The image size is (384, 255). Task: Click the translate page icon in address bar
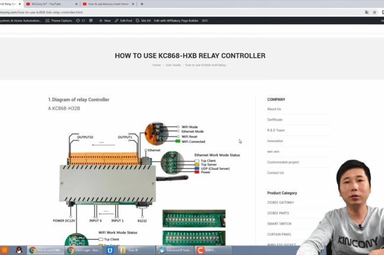coord(367,12)
